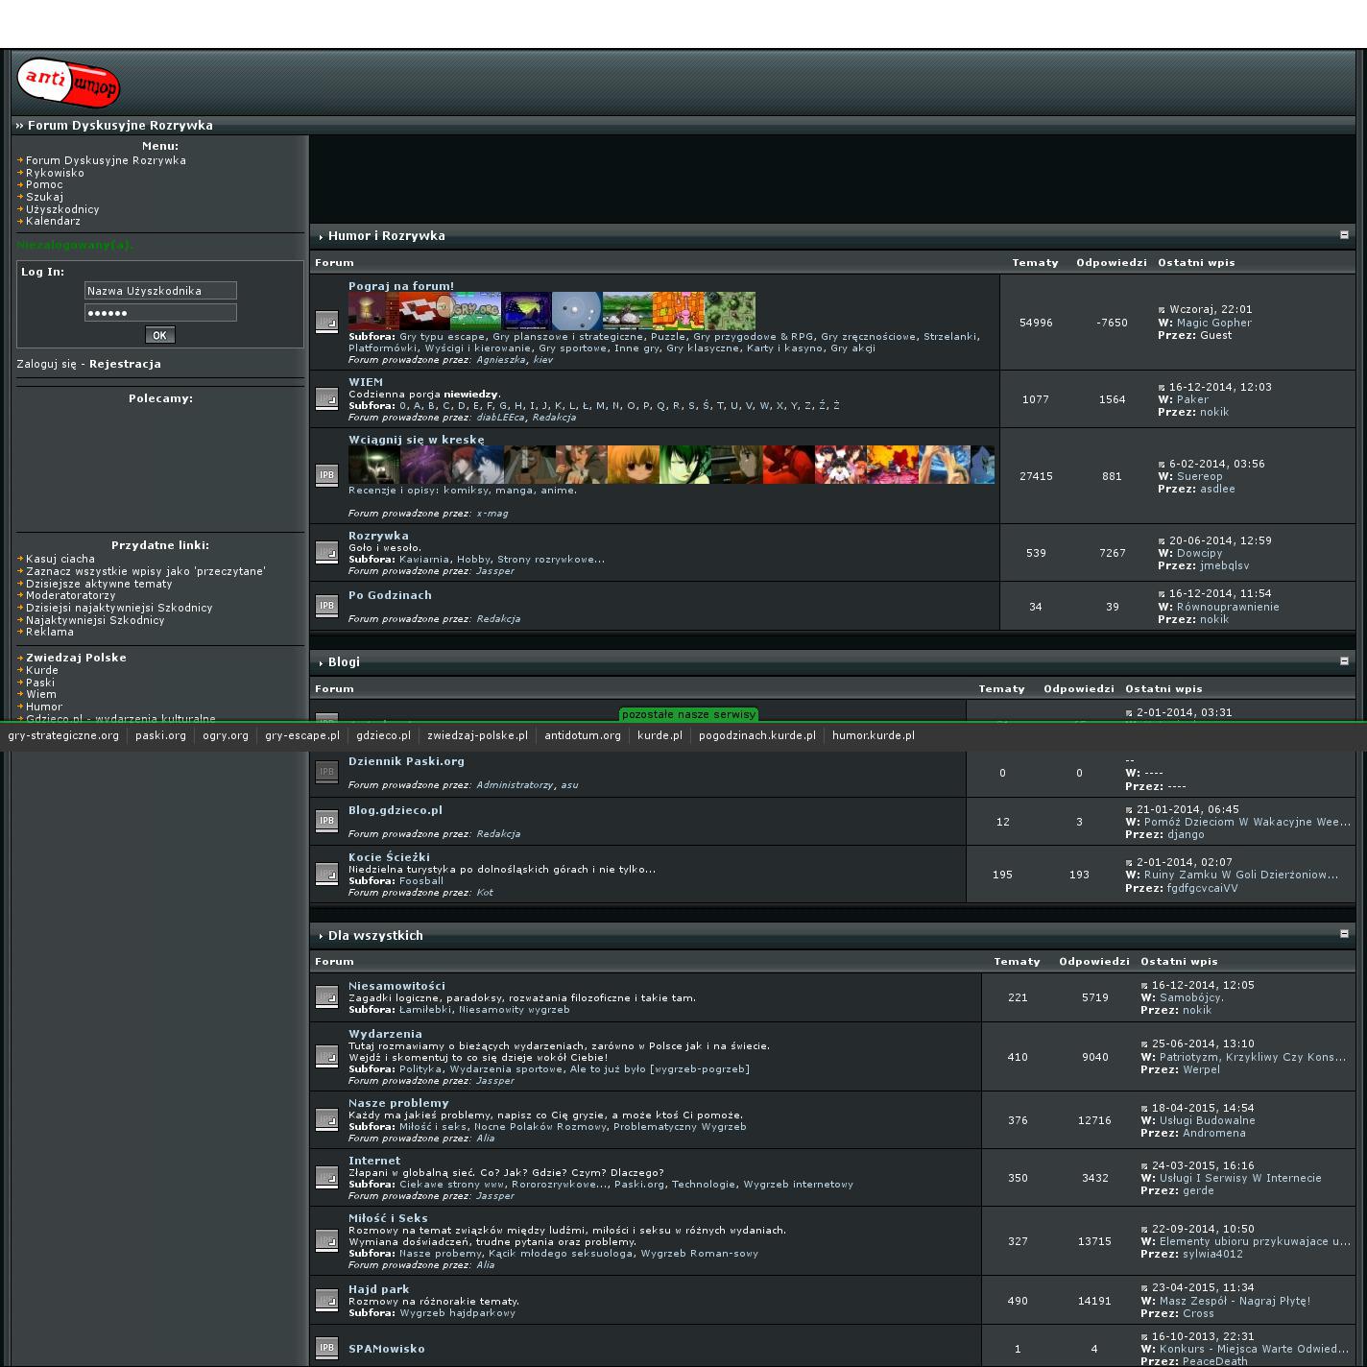The image size is (1367, 1367).
Task: Click the forum icon beside Kocie Ścieżki
Action: click(326, 874)
